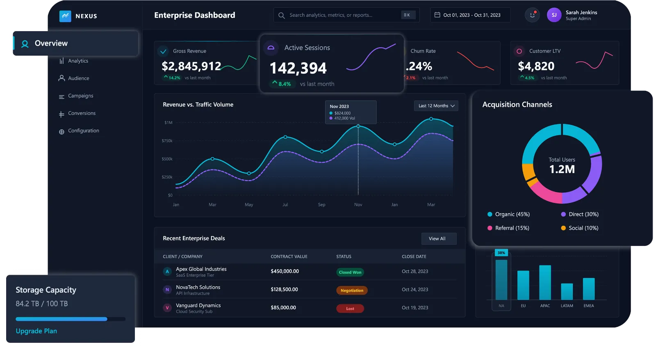Viewport: 656px width, 349px height.
Task: Click the Jul data point on revenue line
Action: (x=285, y=137)
